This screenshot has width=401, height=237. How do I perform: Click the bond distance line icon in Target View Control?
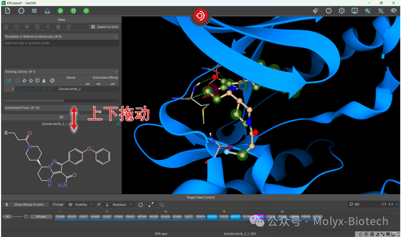tap(151, 204)
